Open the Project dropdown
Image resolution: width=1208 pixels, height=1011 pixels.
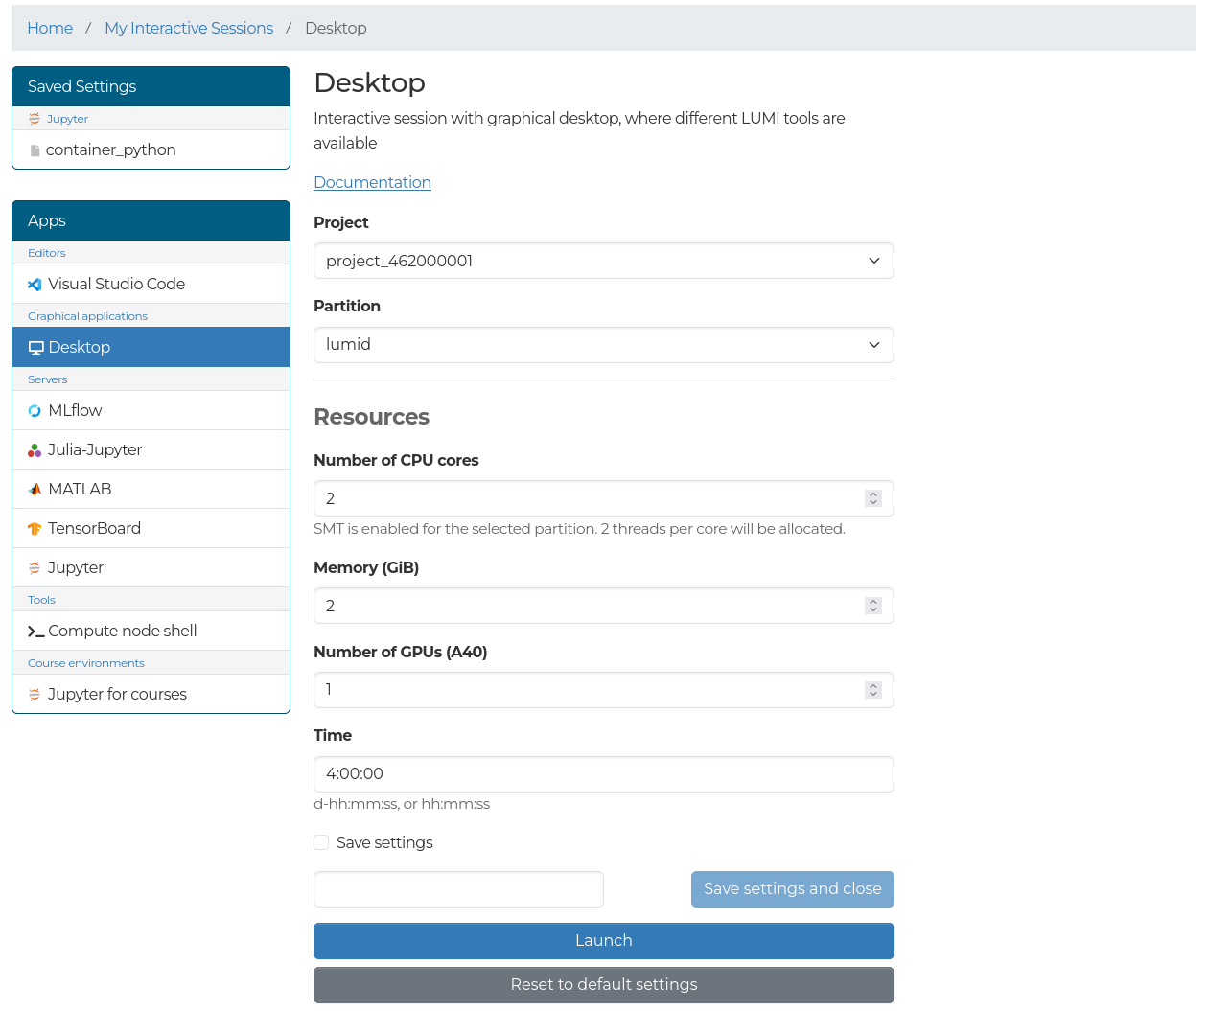tap(603, 261)
